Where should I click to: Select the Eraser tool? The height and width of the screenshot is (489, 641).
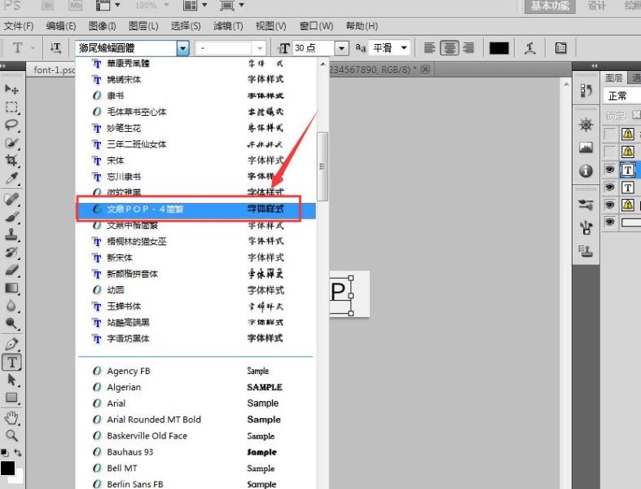click(11, 270)
